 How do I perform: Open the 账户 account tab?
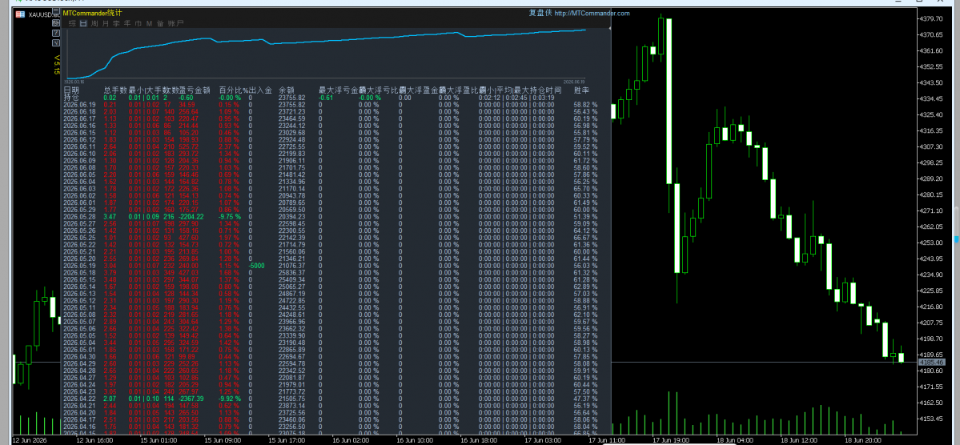coord(175,23)
